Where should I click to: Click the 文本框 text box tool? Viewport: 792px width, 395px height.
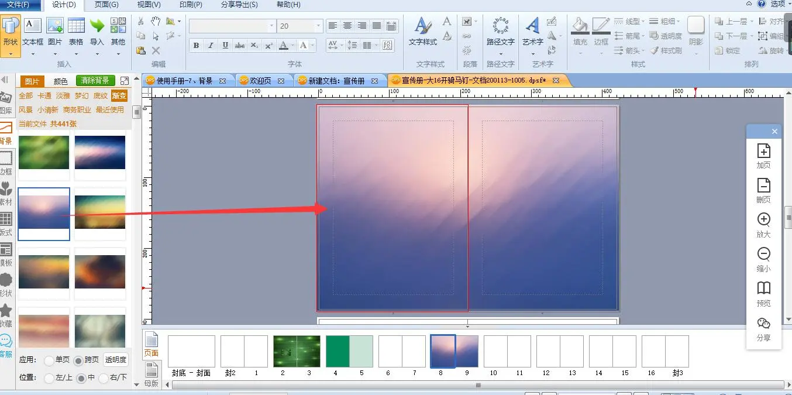(33, 32)
